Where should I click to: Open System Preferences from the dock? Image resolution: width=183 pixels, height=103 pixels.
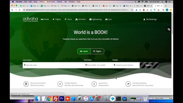click(98, 99)
